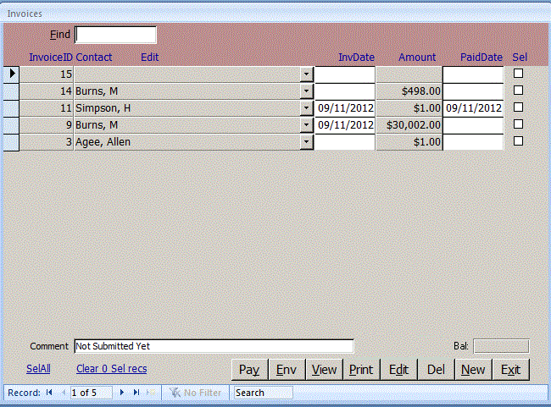Click the SelAll link
Image resolution: width=551 pixels, height=407 pixels.
(38, 369)
